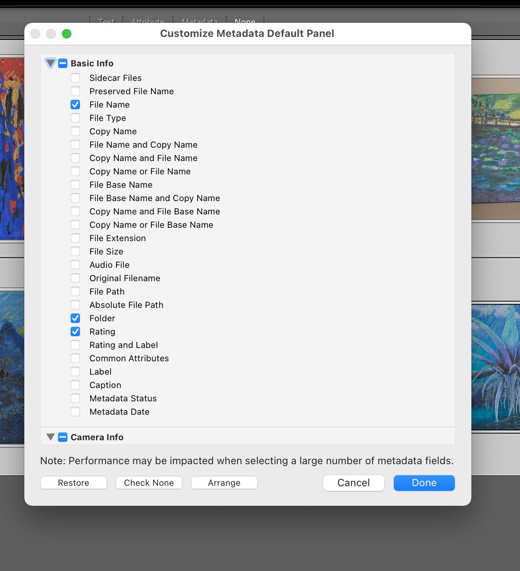The image size is (520, 571).
Task: Switch to the Metadata filter tab
Action: pyautogui.click(x=199, y=21)
